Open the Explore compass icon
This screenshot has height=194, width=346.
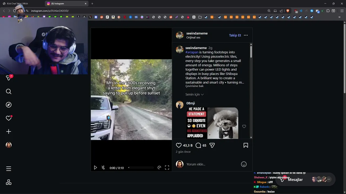point(9,105)
